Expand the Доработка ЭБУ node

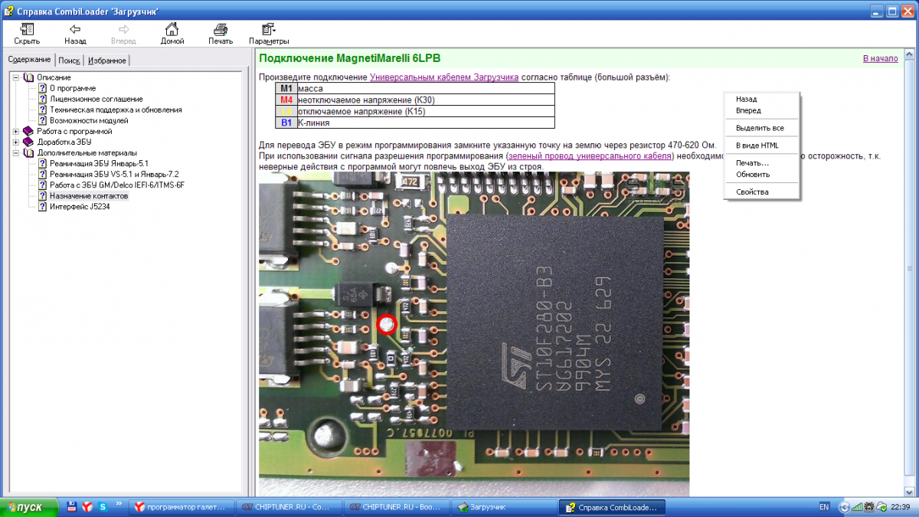[16, 142]
